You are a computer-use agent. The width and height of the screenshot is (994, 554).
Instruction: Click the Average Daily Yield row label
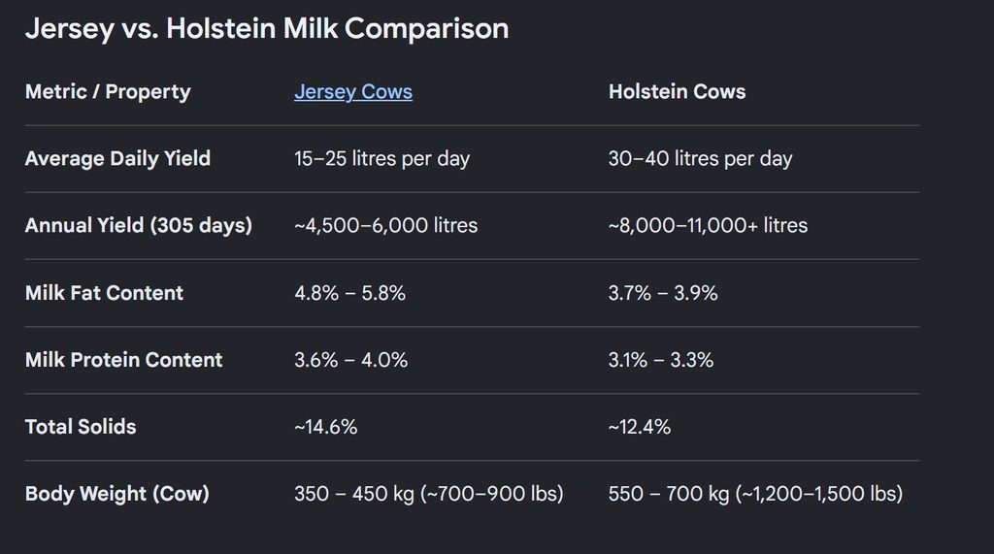(x=117, y=158)
